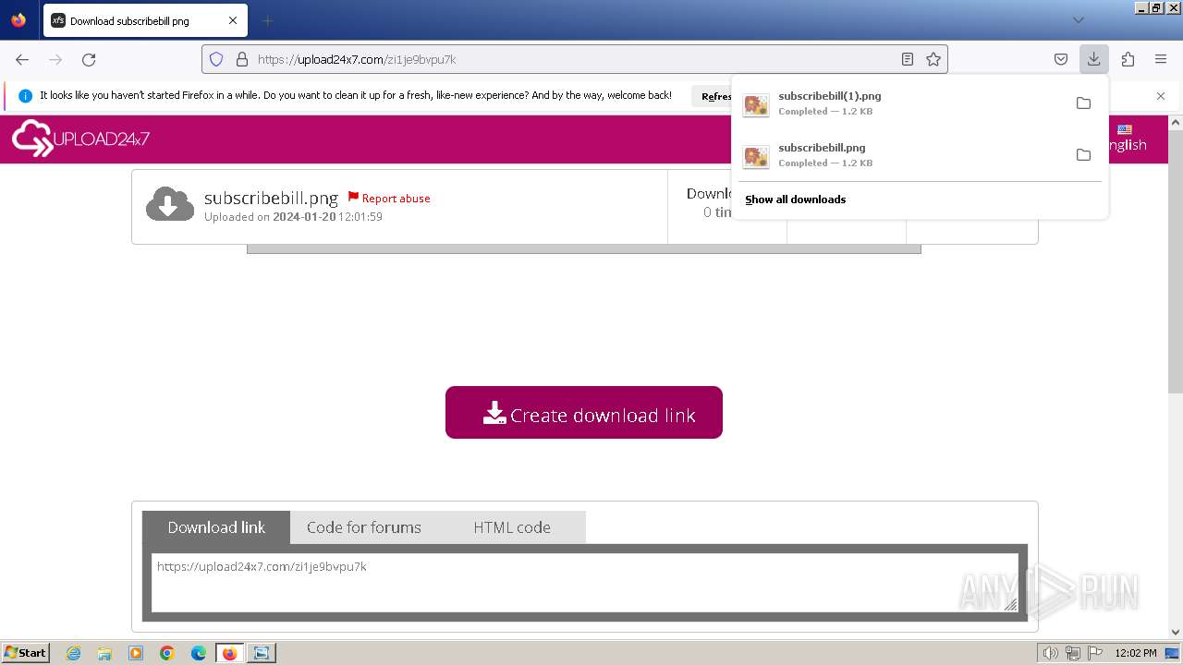Launch Internet Explorer from taskbar
The image size is (1183, 665).
point(74,653)
